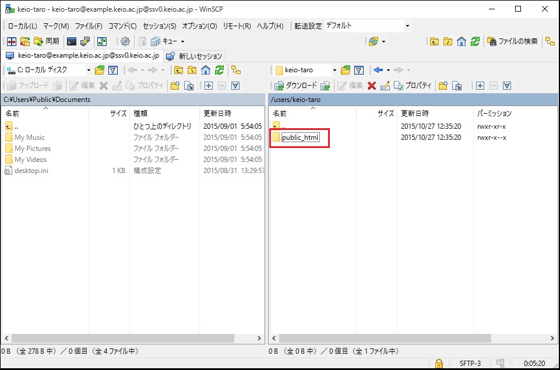560x370 pixels.
Task: Expand the transfer settings デフォルト dropdown
Action: pos(407,26)
